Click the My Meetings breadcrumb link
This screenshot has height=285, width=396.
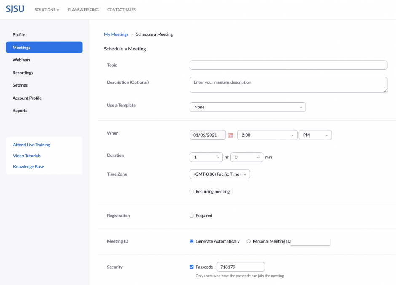(116, 34)
